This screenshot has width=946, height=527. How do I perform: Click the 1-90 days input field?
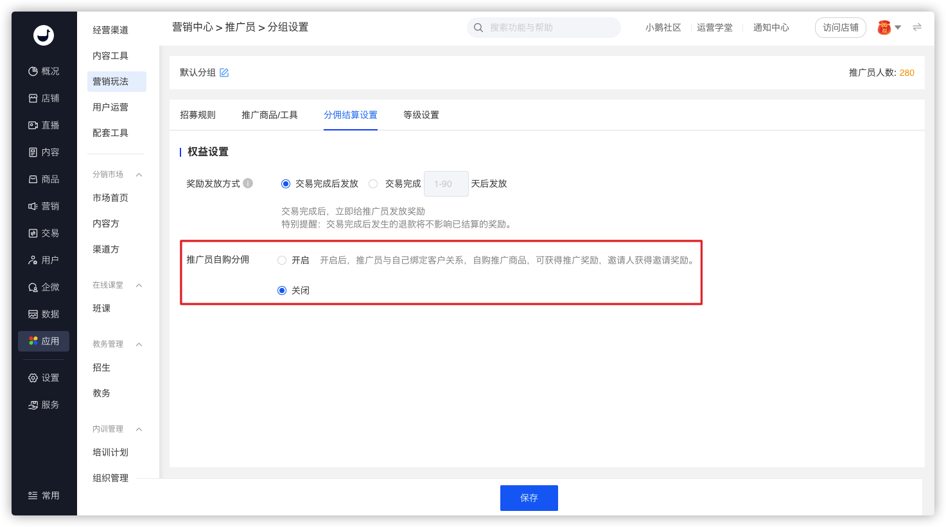coord(446,184)
